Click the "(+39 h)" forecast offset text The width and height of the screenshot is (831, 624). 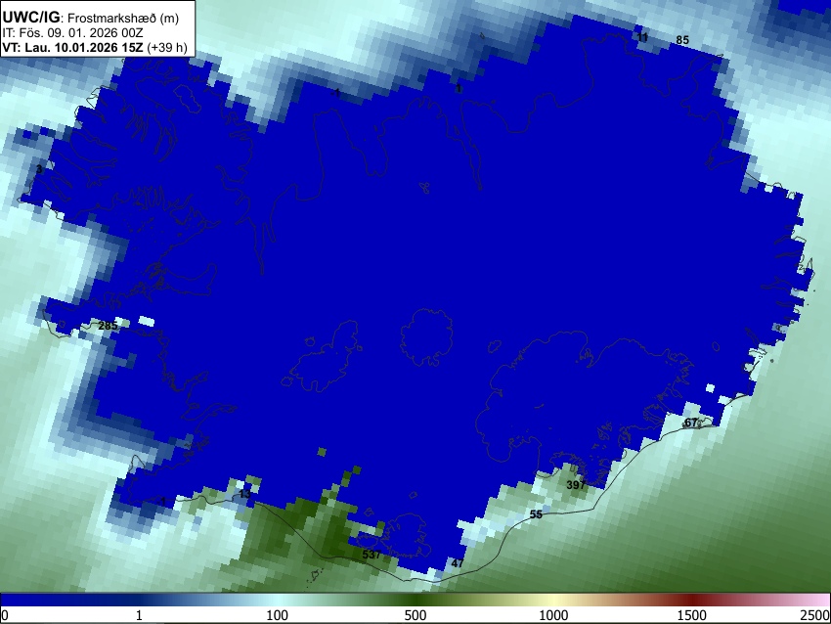click(167, 48)
